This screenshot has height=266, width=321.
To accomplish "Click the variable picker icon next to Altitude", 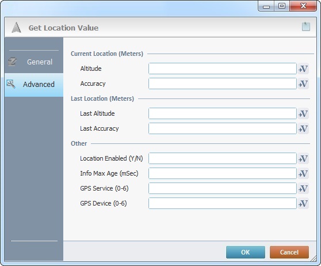I will click(x=303, y=69).
